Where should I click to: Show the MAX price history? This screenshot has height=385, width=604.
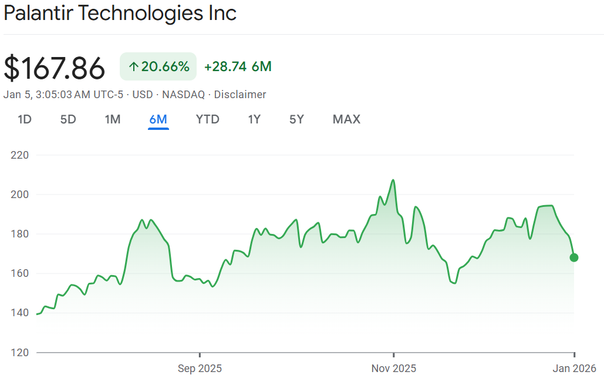point(346,119)
